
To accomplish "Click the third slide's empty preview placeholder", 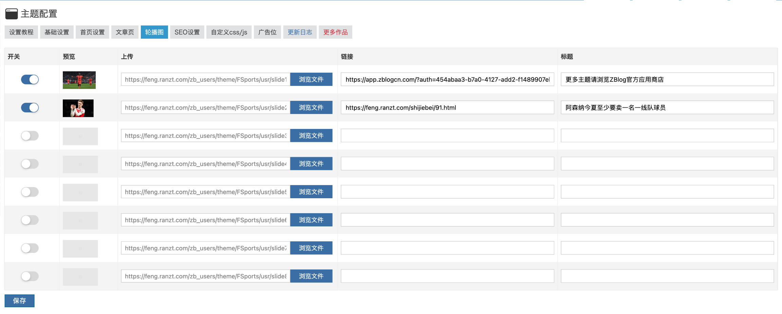I will pos(80,136).
